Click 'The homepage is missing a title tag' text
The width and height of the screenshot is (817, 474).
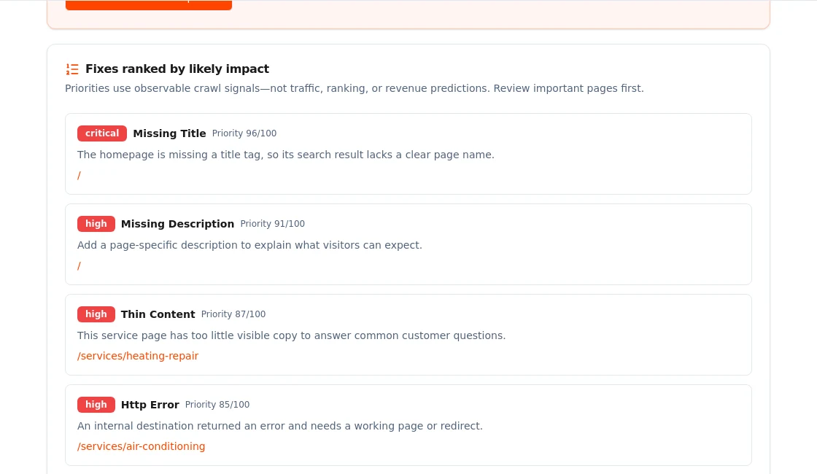(285, 155)
